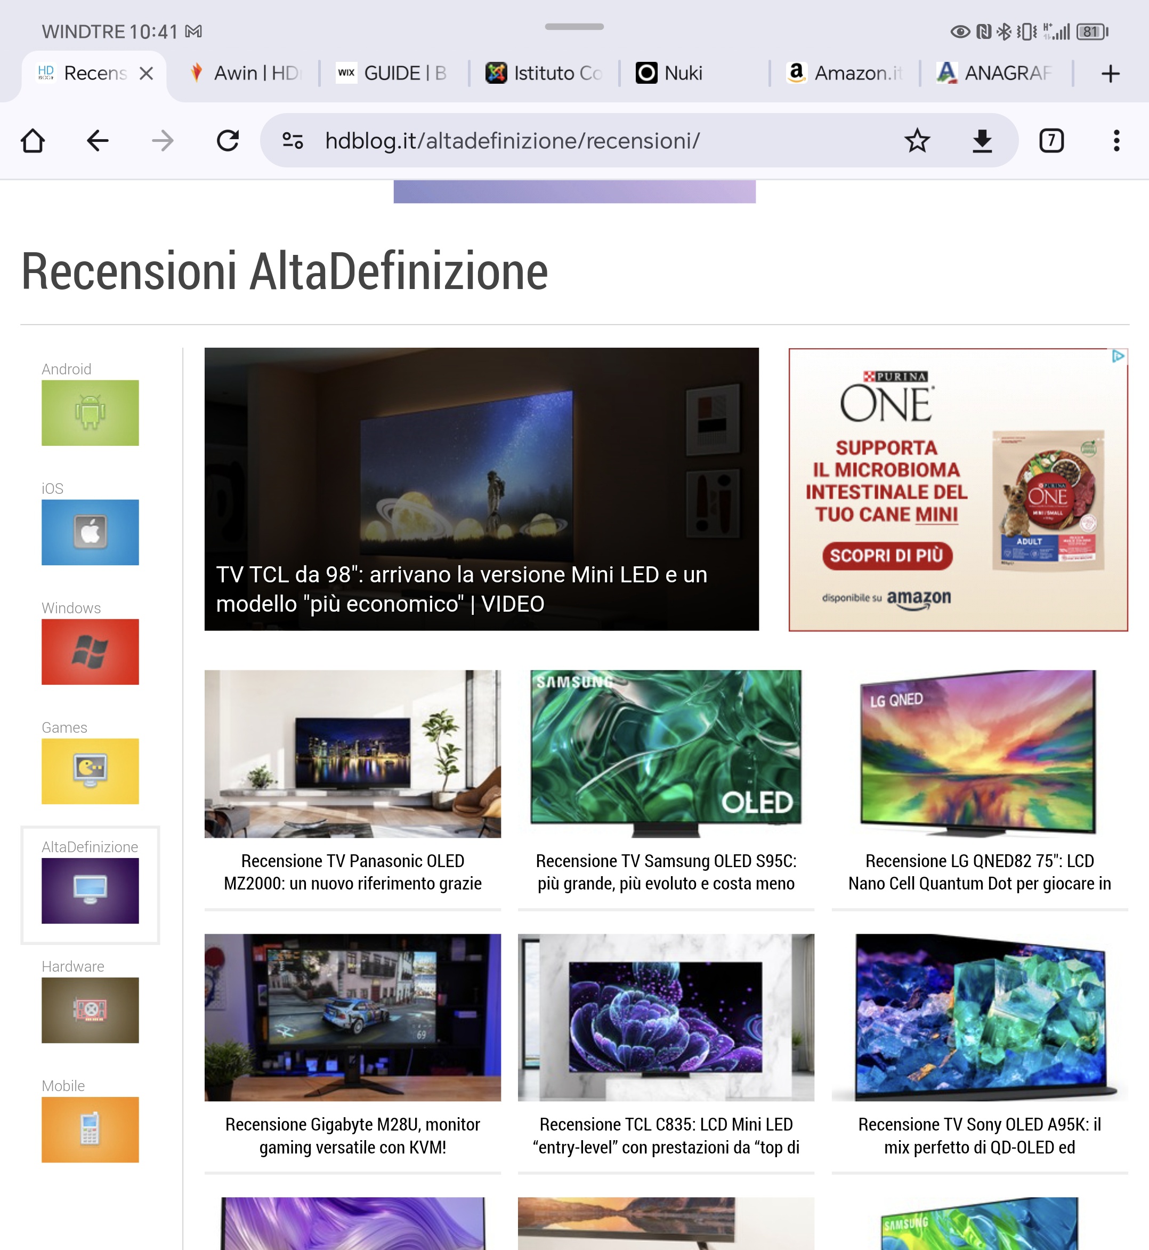The height and width of the screenshot is (1250, 1149).
Task: Tap the eye comfort status icon
Action: point(960,32)
